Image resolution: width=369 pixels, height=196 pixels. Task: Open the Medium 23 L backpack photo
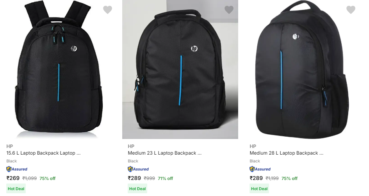click(180, 69)
